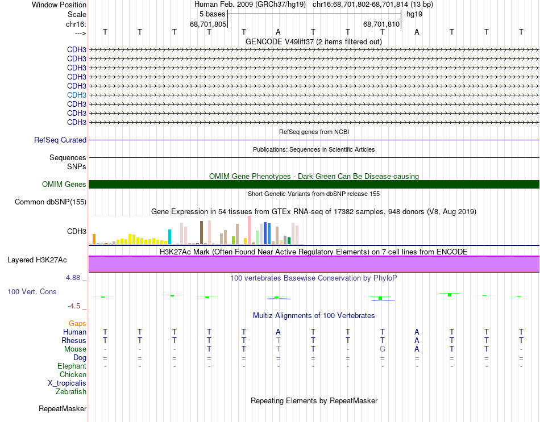The image size is (540, 422).
Task: Click the SNPs track label
Action: (x=77, y=166)
